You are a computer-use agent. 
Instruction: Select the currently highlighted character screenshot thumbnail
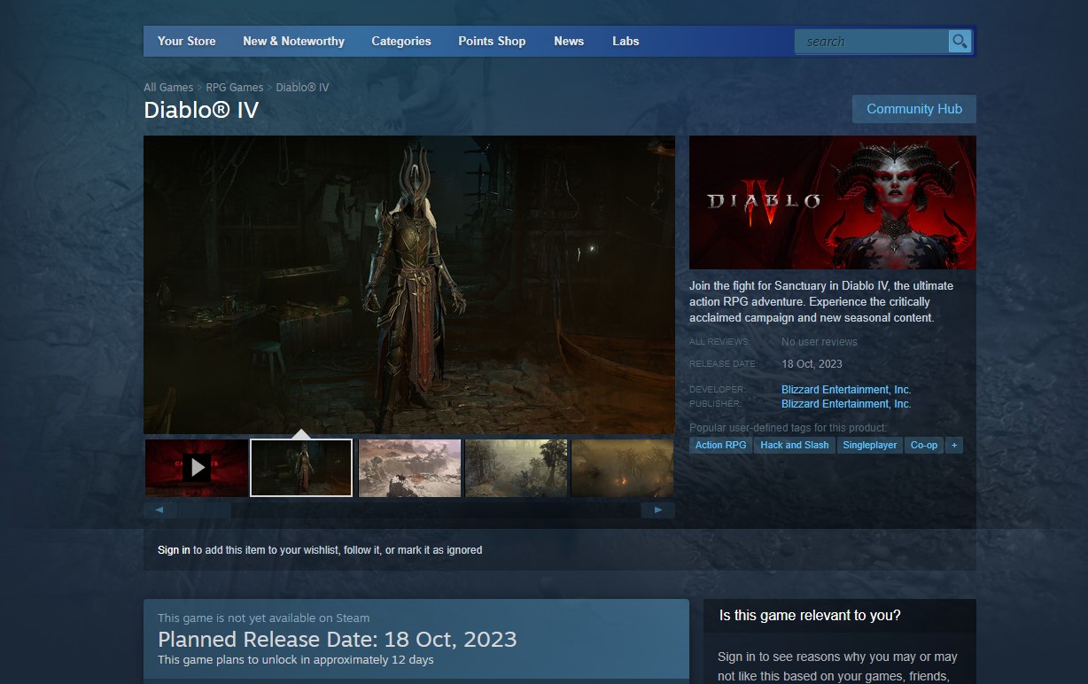(x=300, y=467)
